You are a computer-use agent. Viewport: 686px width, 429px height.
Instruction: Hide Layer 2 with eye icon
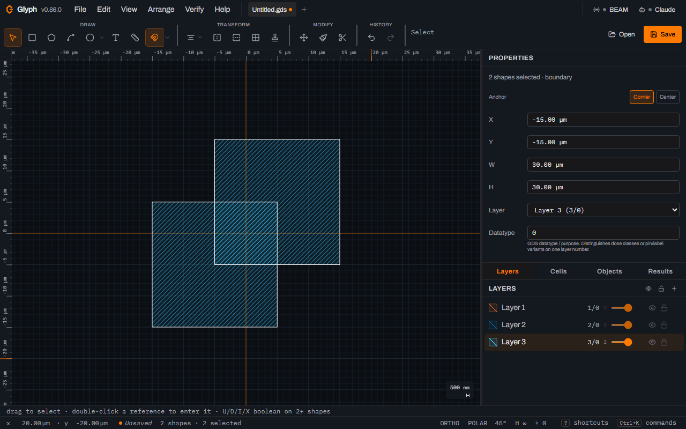coord(652,325)
